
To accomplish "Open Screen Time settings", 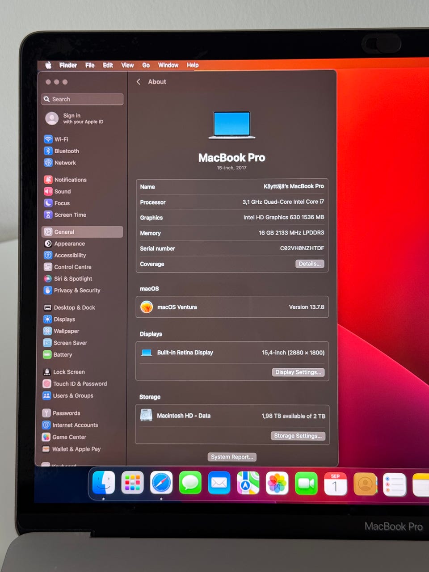I will [65, 215].
